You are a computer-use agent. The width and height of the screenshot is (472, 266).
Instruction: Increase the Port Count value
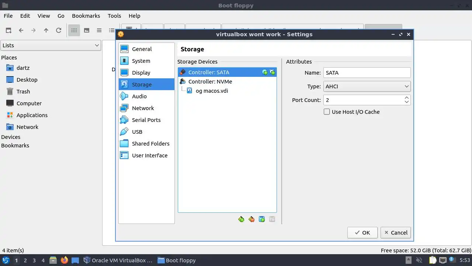point(407,98)
